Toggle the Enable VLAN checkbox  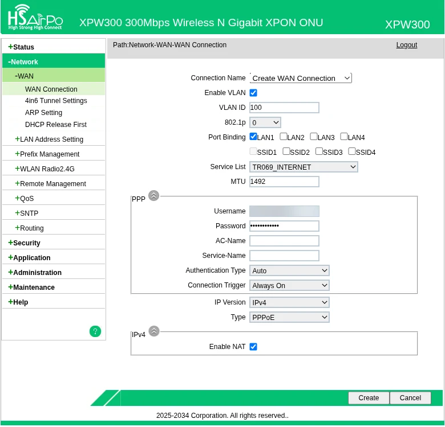click(x=253, y=93)
